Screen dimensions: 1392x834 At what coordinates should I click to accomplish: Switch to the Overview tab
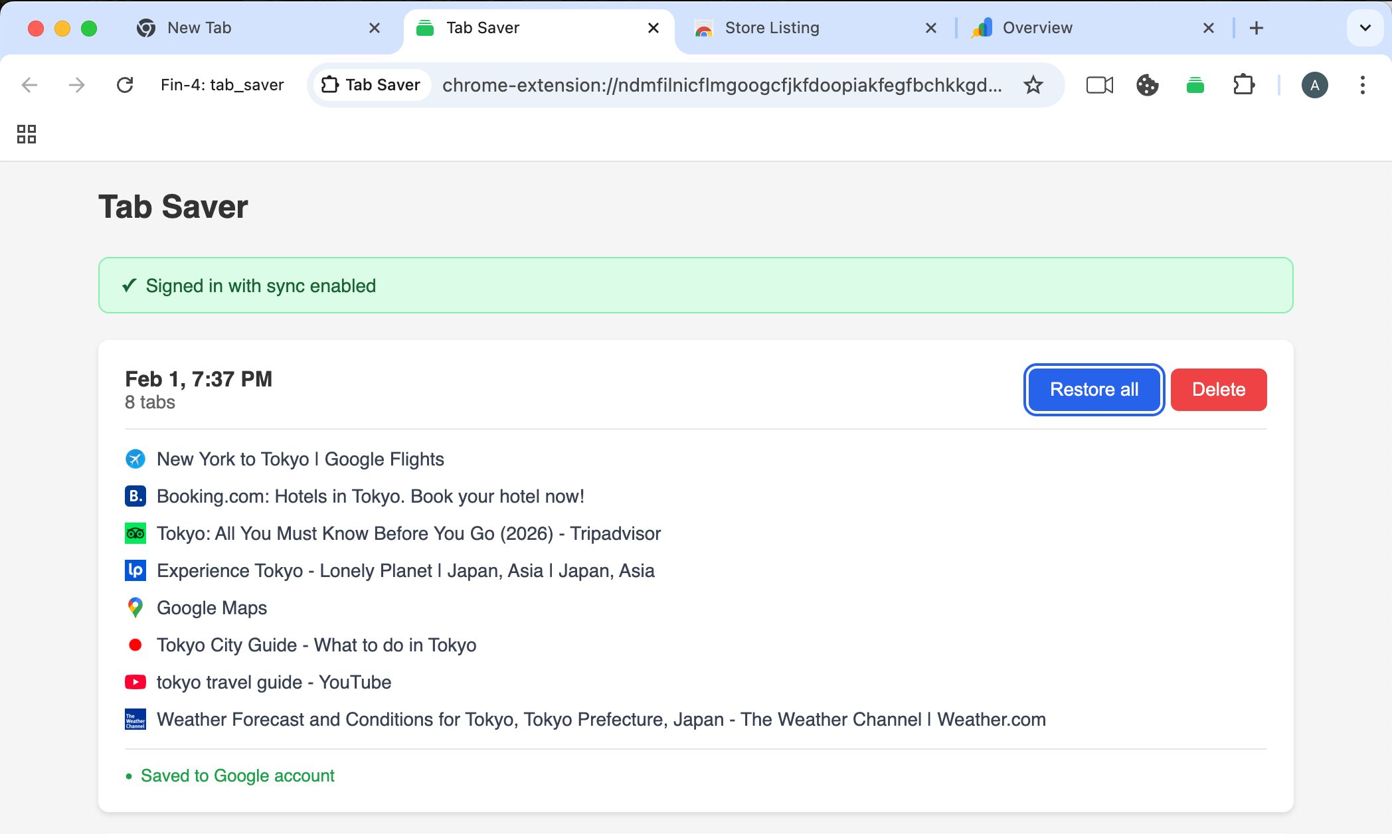(x=1037, y=28)
